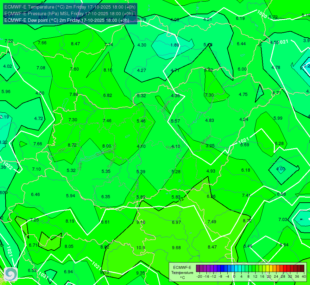
Task: Click the 7.03 temperature value
Action: (x=283, y=219)
